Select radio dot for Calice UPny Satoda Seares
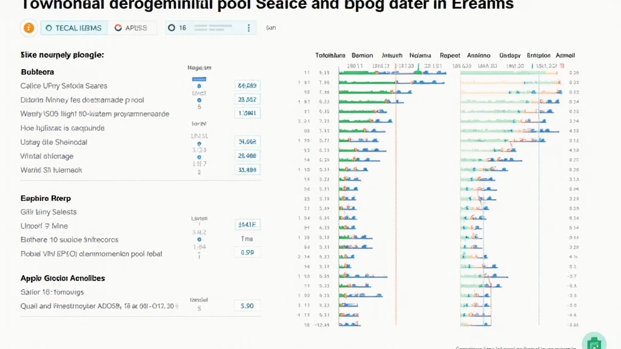 pyautogui.click(x=199, y=86)
